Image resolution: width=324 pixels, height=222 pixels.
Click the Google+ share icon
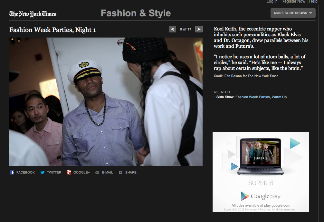point(69,172)
